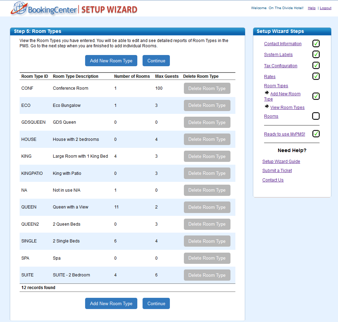
Task: Click the bottom Add New Room Type button
Action: pyautogui.click(x=111, y=303)
